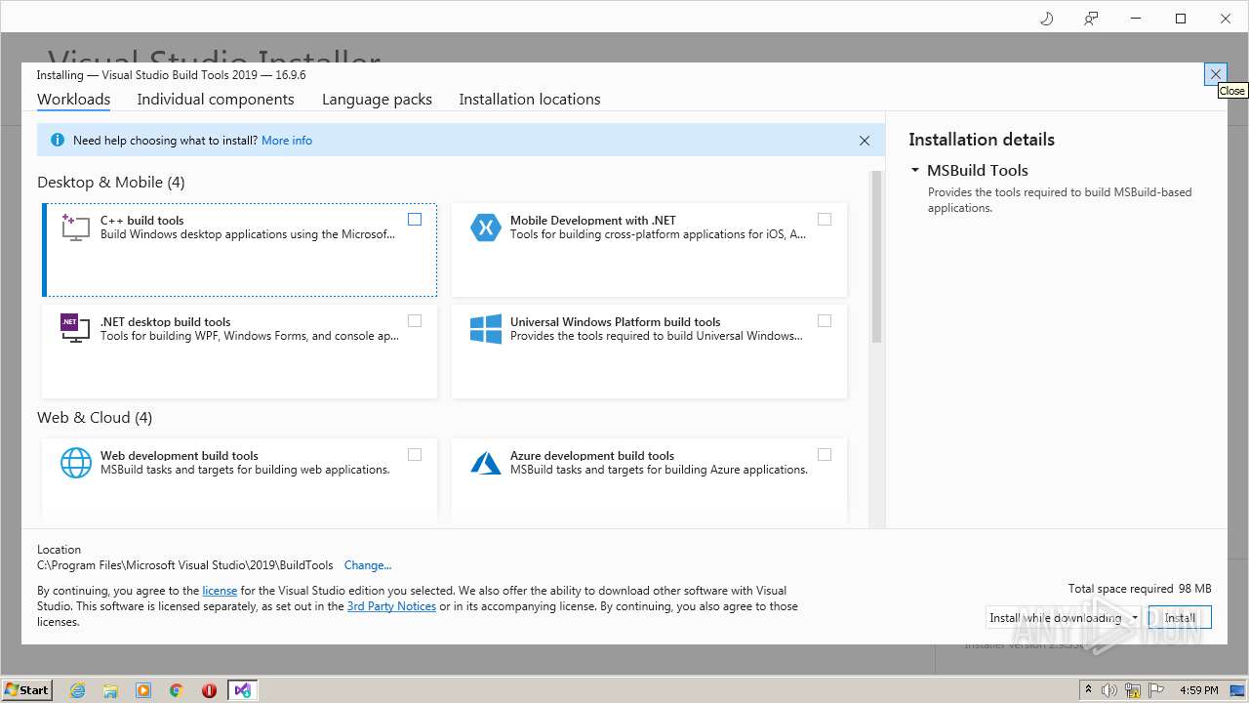The height and width of the screenshot is (703, 1249).
Task: Click the Action Center flag tray icon
Action: [x=1154, y=690]
